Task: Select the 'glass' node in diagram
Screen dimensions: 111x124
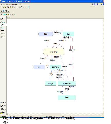Action: 68,34
